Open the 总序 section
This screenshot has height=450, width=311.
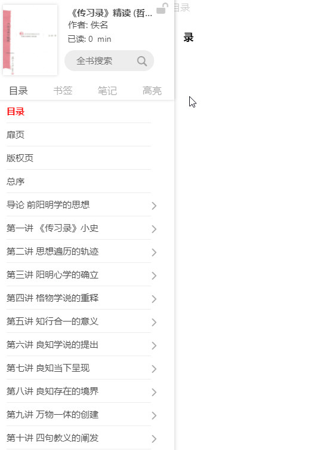point(79,182)
